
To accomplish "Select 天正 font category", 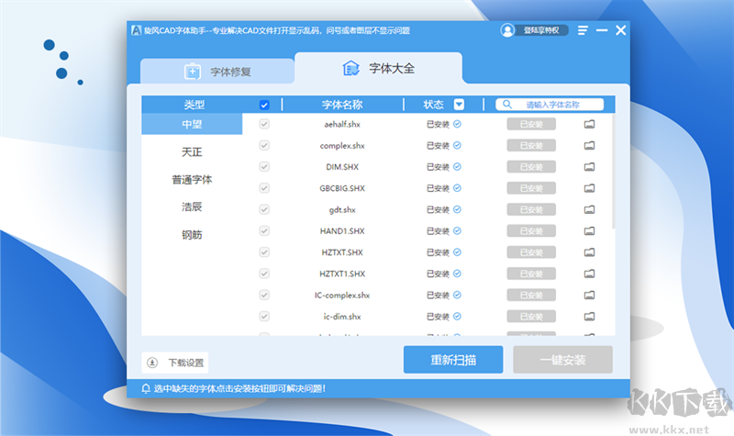I will tap(192, 151).
